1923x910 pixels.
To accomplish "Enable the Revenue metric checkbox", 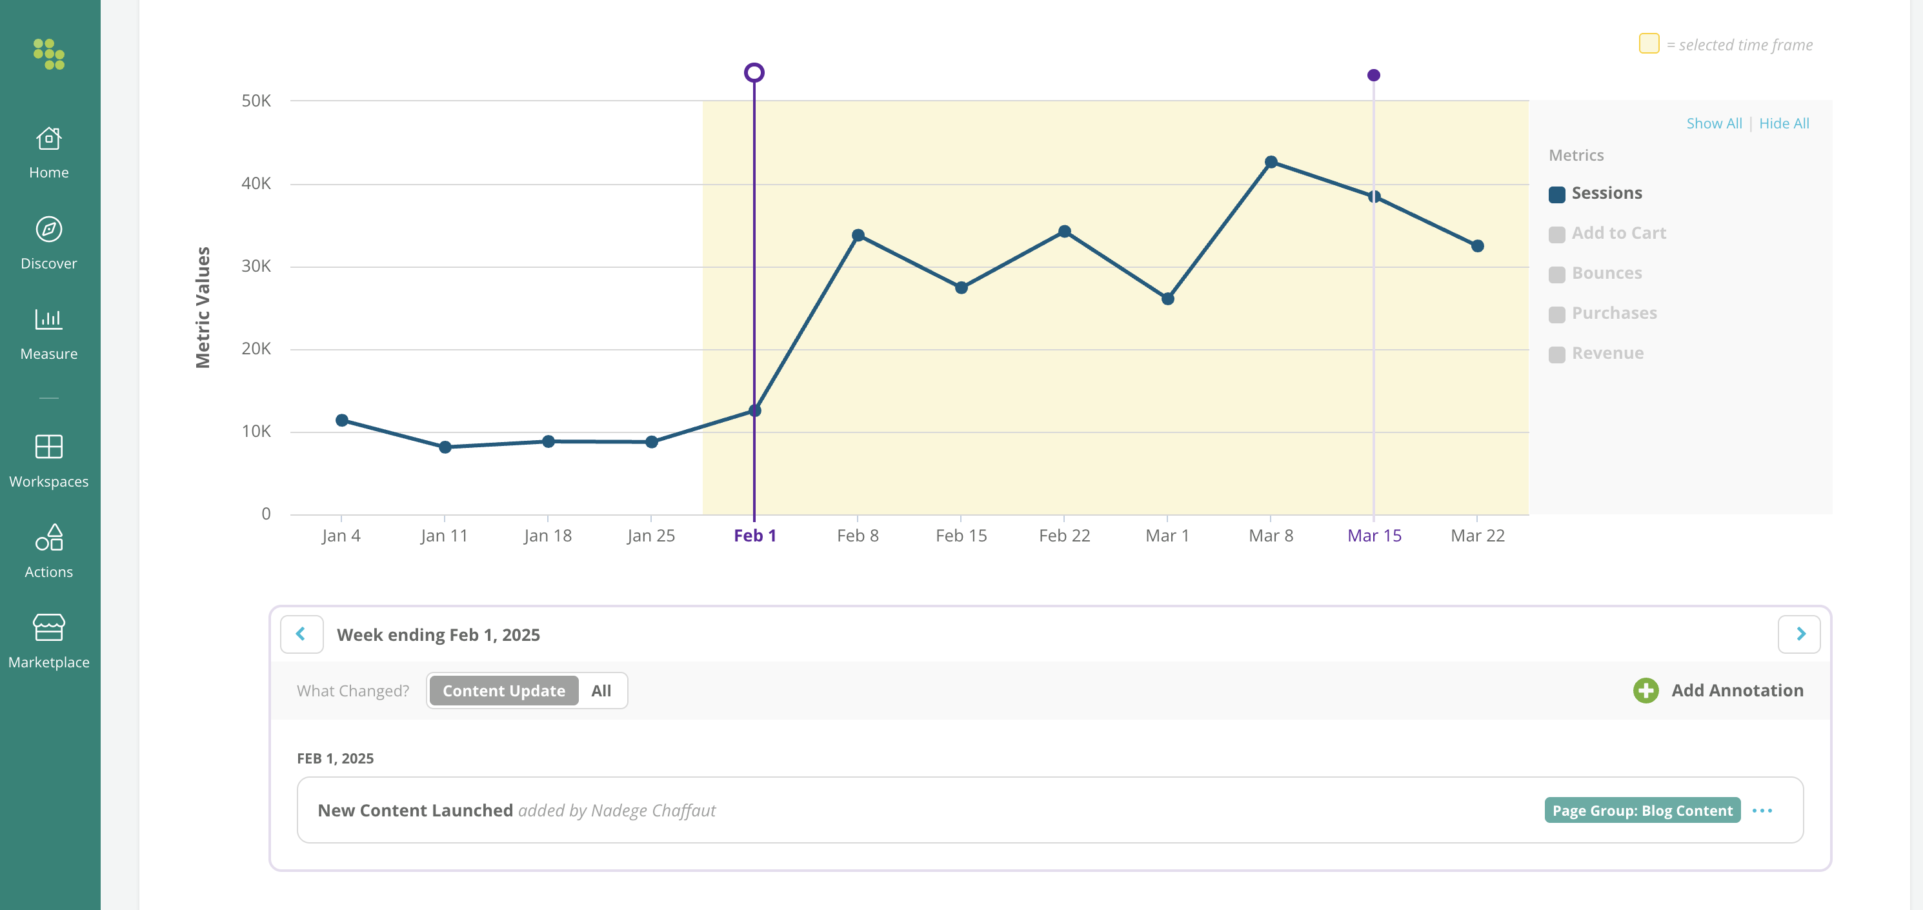I will (x=1556, y=354).
